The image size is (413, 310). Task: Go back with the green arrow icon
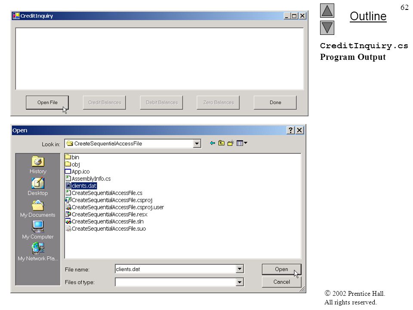(x=212, y=143)
